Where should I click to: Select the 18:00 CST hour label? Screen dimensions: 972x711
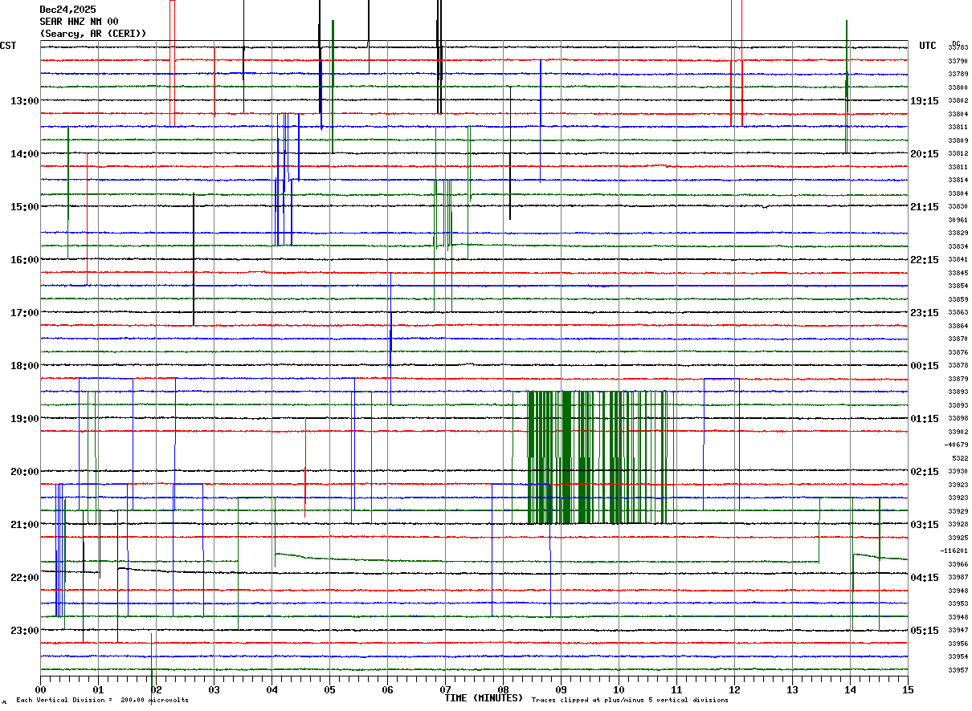[x=24, y=366]
